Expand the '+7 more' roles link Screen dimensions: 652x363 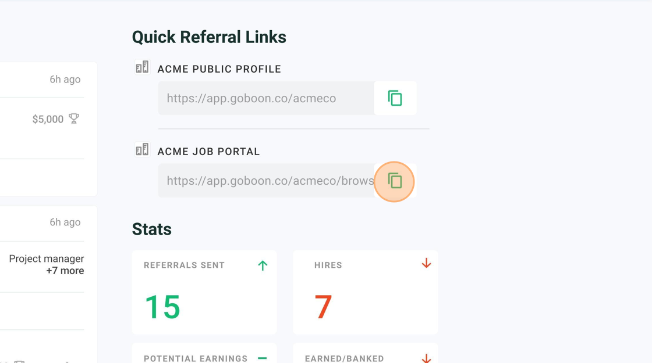click(x=65, y=271)
